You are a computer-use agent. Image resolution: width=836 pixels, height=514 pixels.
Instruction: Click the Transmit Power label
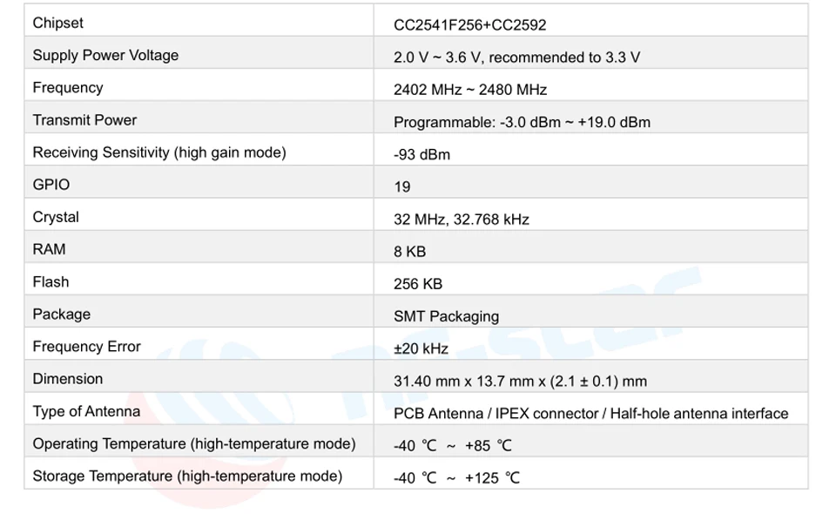[x=84, y=120]
